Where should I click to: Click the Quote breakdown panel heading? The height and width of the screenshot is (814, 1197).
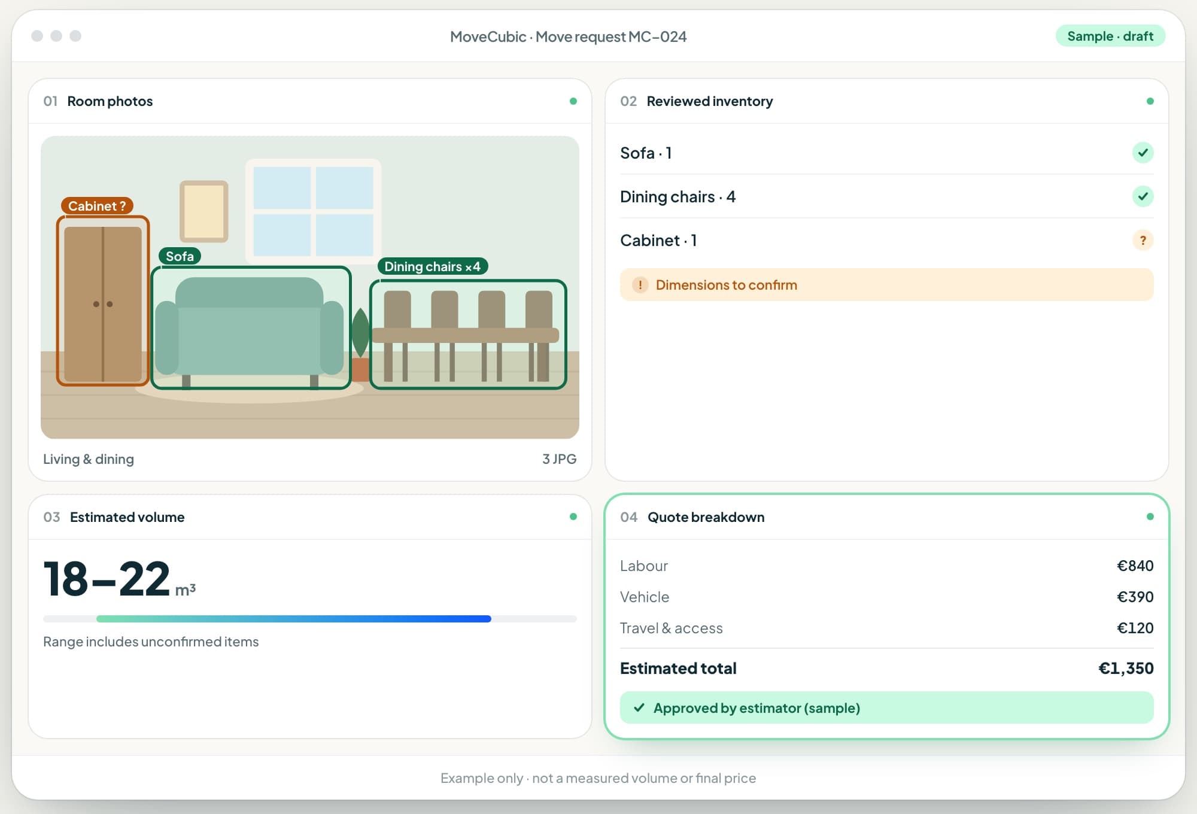click(x=706, y=517)
